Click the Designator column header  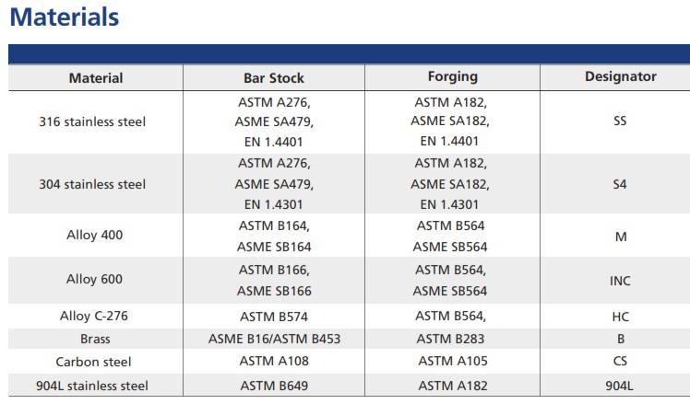pos(620,76)
